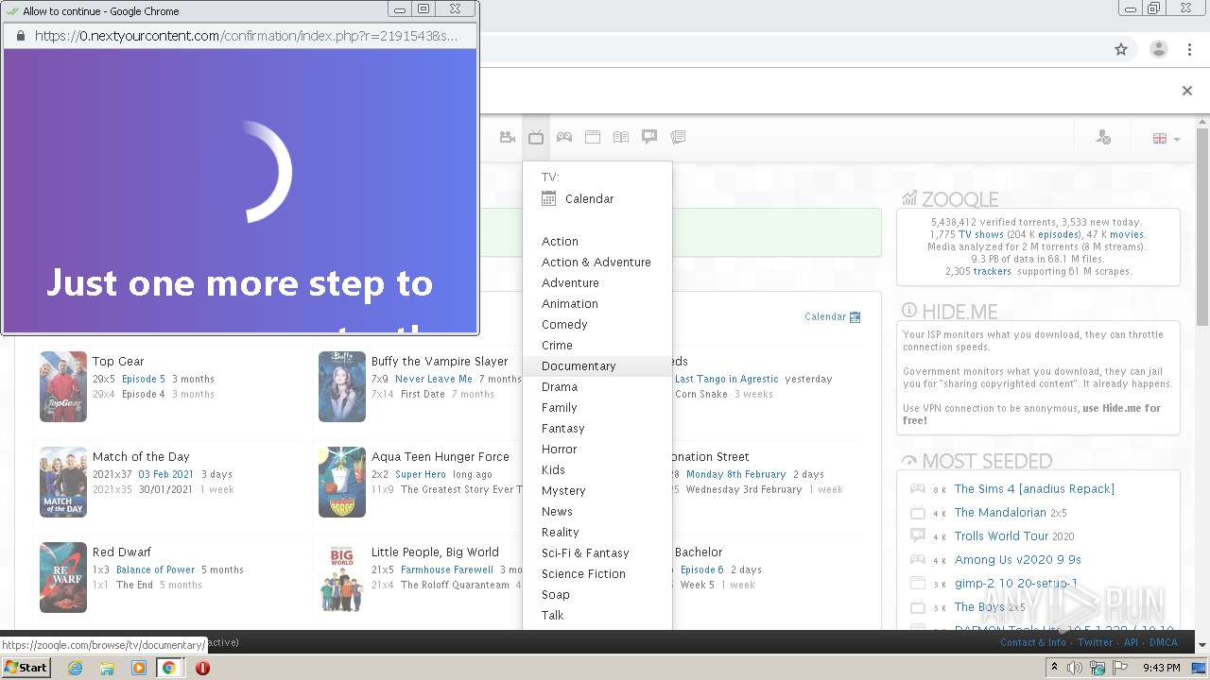
Task: Select Horror genre in TV menu
Action: click(559, 450)
